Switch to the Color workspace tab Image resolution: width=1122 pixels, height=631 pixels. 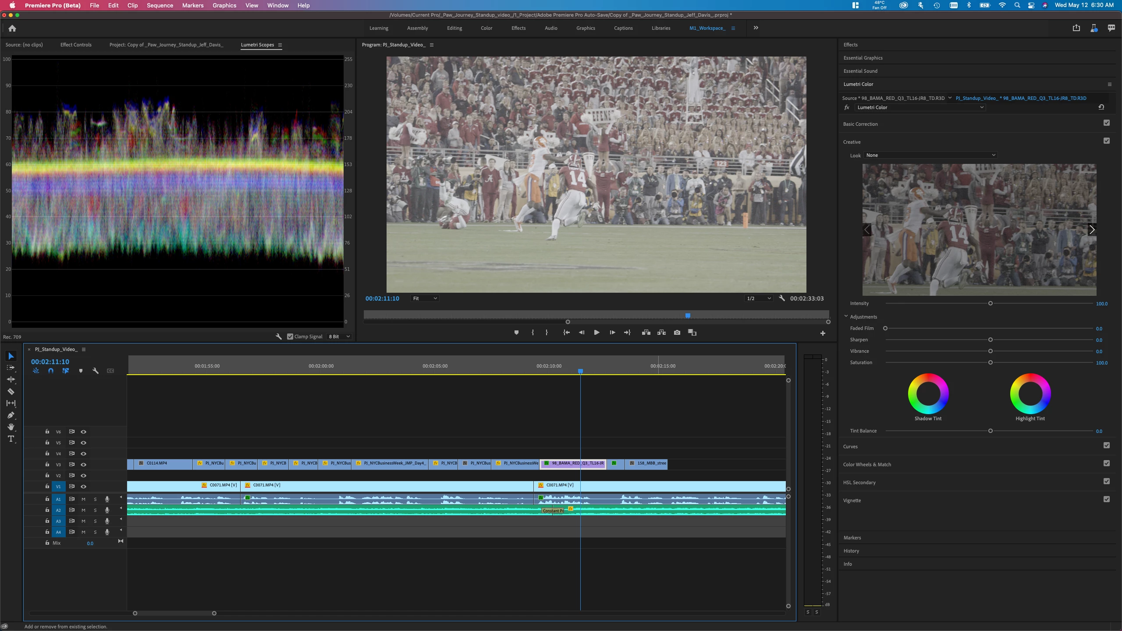coord(486,28)
